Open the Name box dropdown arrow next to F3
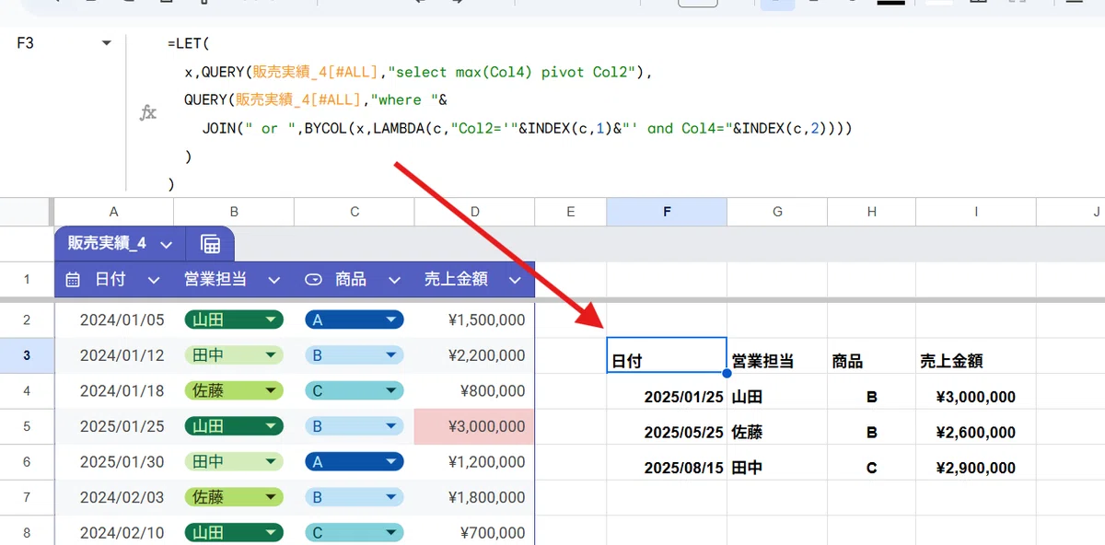The image size is (1105, 545). coord(106,43)
